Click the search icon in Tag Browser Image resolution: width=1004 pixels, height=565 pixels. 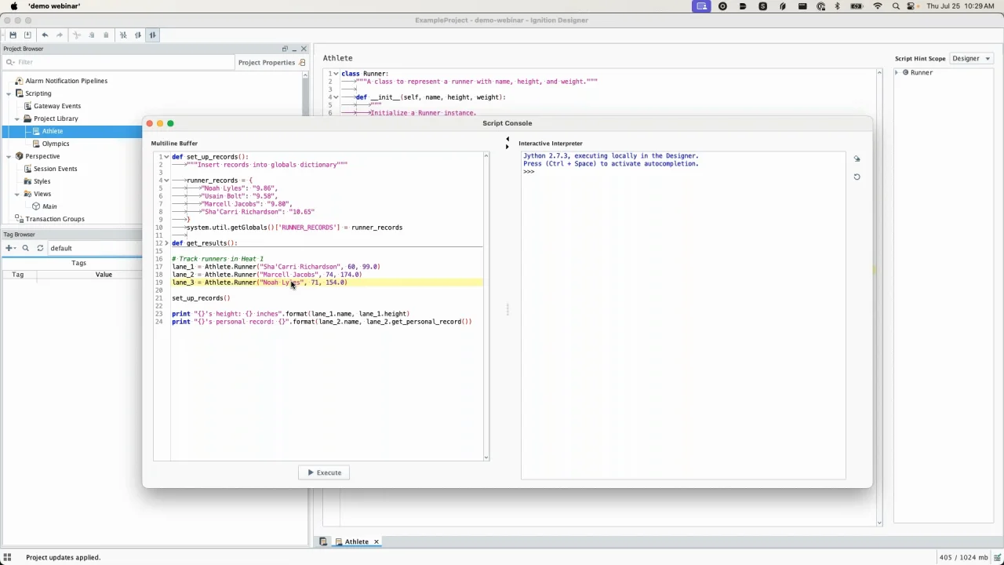[25, 248]
